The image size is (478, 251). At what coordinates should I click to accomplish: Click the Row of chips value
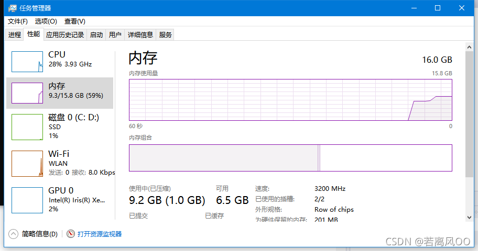334,210
